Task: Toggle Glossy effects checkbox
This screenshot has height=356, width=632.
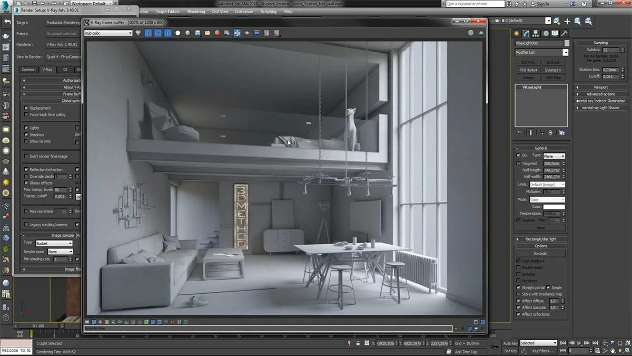Action: (26, 183)
